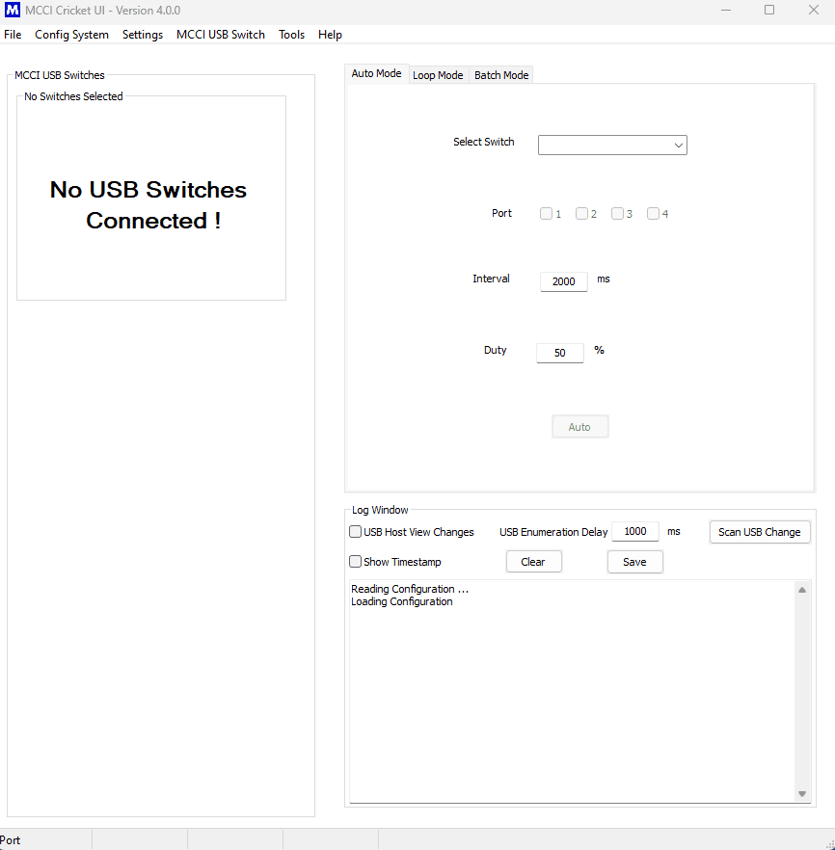Save the log output
This screenshot has width=835, height=850.
point(634,562)
